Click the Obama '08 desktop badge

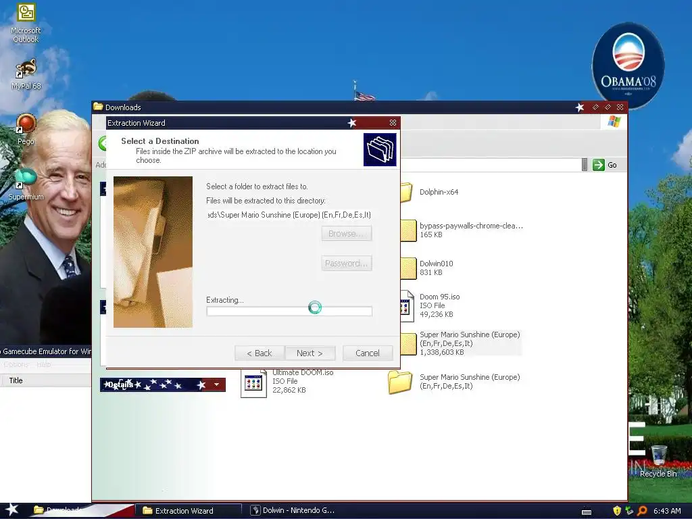[628, 66]
